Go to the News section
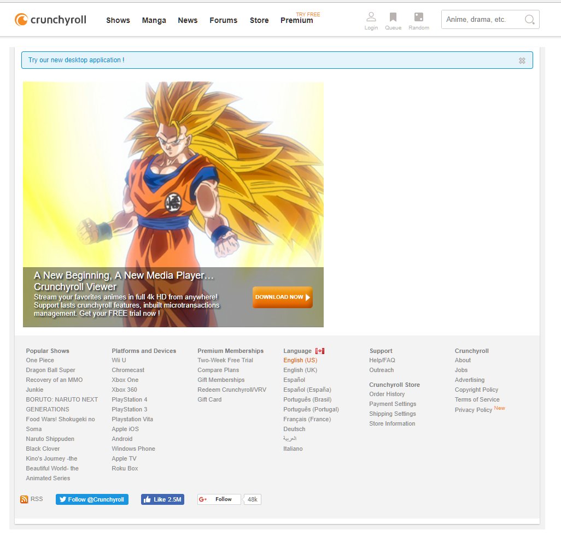Viewport: 561px width, 542px height. [188, 20]
